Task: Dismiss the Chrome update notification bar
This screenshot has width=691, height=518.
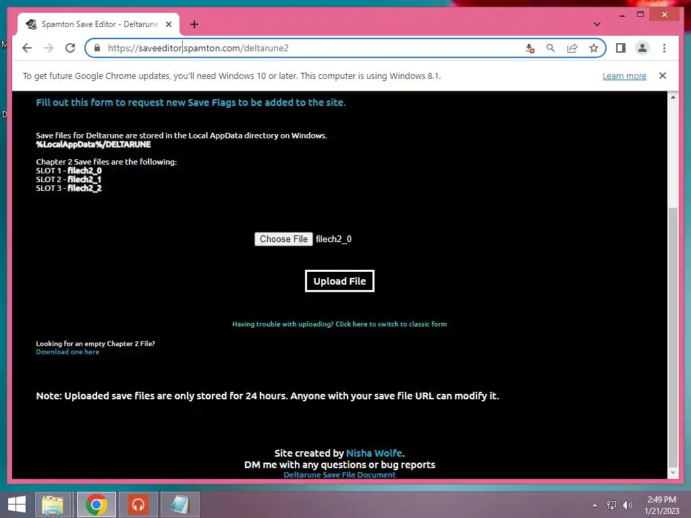Action: tap(663, 76)
